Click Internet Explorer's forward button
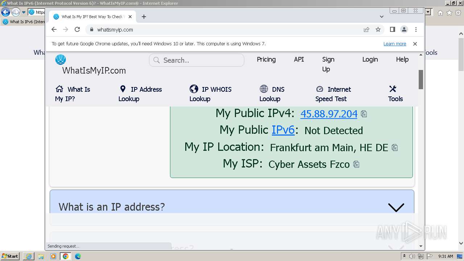 click(16, 12)
